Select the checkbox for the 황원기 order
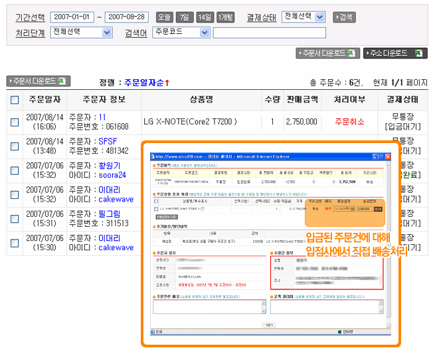435x352 pixels. point(15,170)
